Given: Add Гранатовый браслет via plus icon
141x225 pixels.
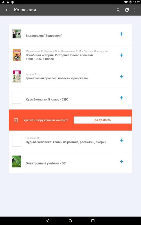Looking at the screenshot, I should click(x=122, y=76).
